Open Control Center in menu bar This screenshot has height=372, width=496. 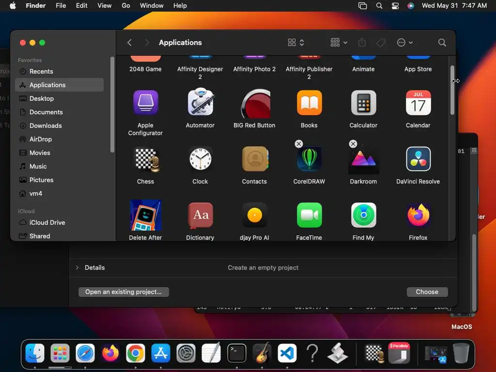point(395,6)
